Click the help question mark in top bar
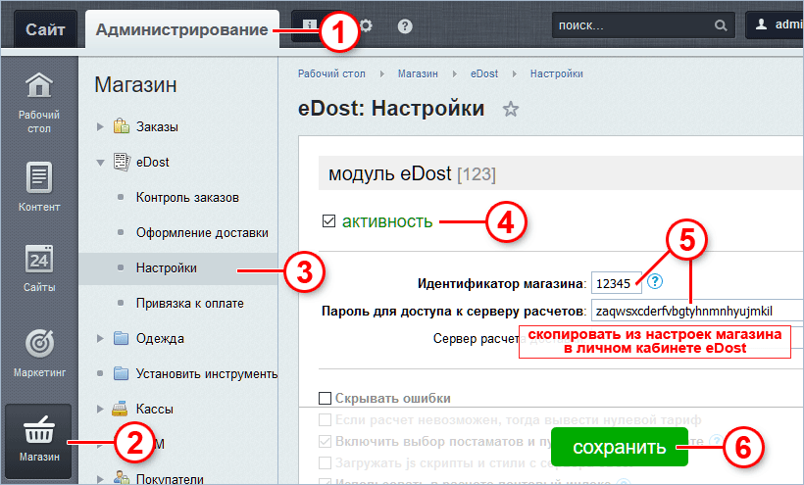Screen dimensions: 804x485 [405, 26]
